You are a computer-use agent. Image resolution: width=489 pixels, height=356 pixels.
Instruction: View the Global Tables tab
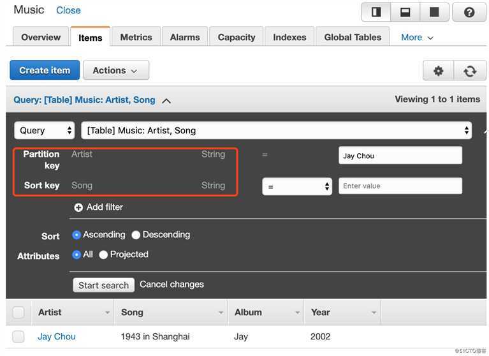tap(353, 37)
